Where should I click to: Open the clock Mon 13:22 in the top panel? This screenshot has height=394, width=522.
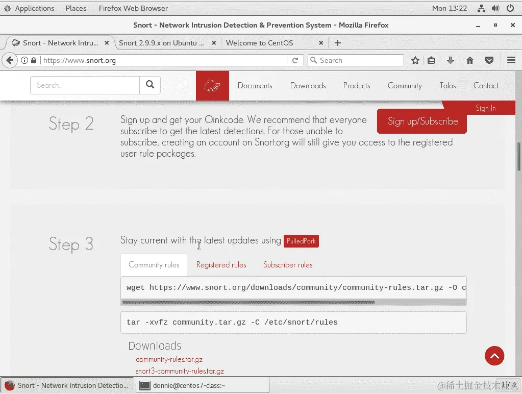pyautogui.click(x=450, y=8)
